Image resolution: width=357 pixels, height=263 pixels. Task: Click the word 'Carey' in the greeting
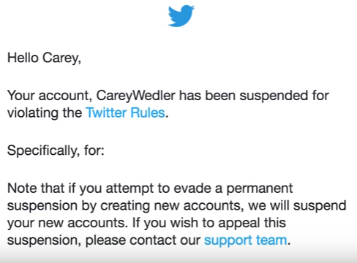(61, 58)
